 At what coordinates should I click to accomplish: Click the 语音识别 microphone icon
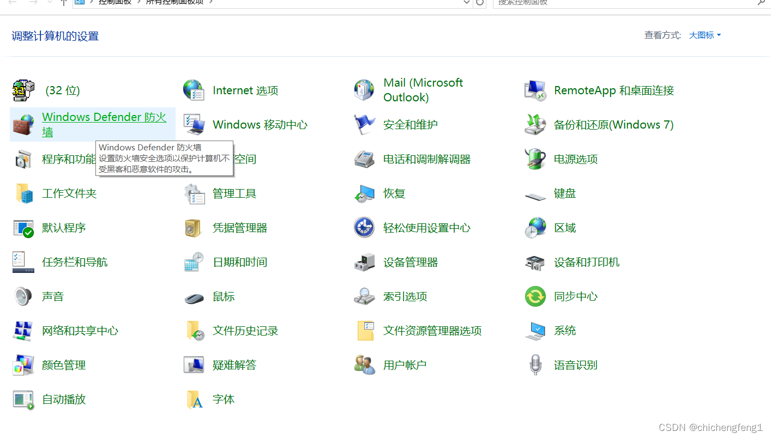tap(535, 365)
